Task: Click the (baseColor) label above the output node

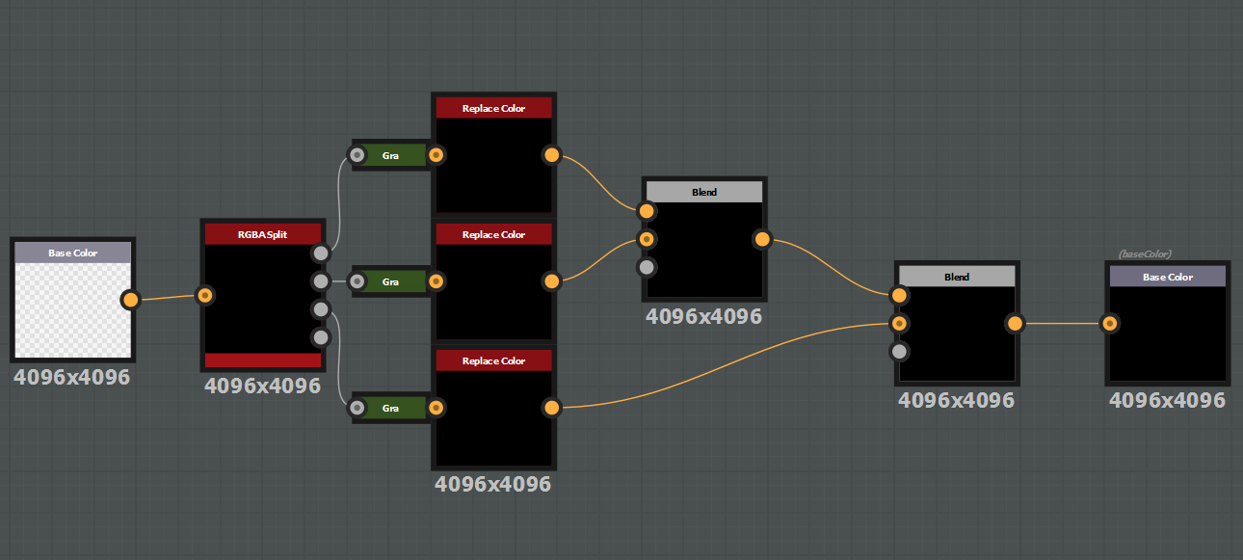Action: [1145, 253]
